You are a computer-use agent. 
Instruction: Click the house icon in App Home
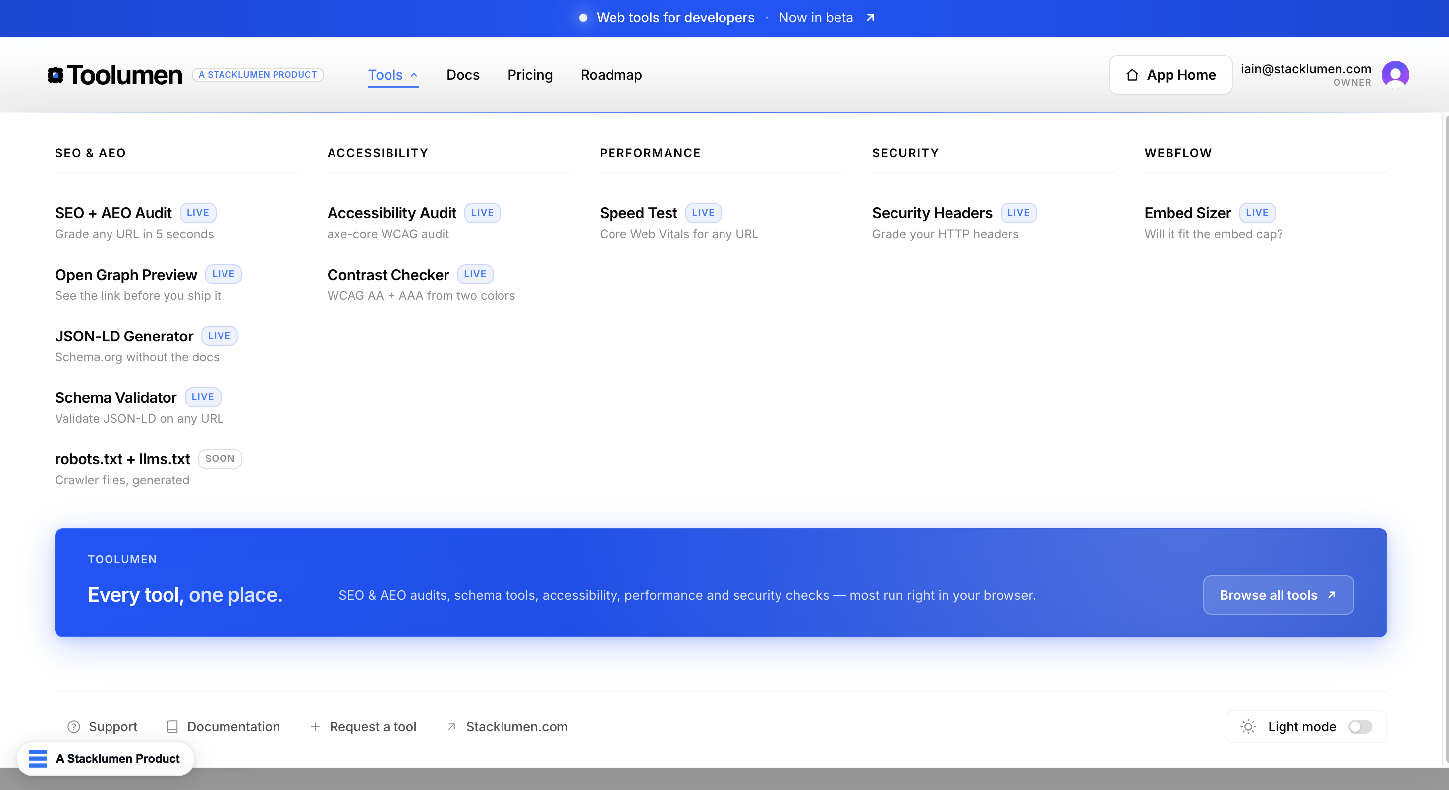[x=1132, y=75]
